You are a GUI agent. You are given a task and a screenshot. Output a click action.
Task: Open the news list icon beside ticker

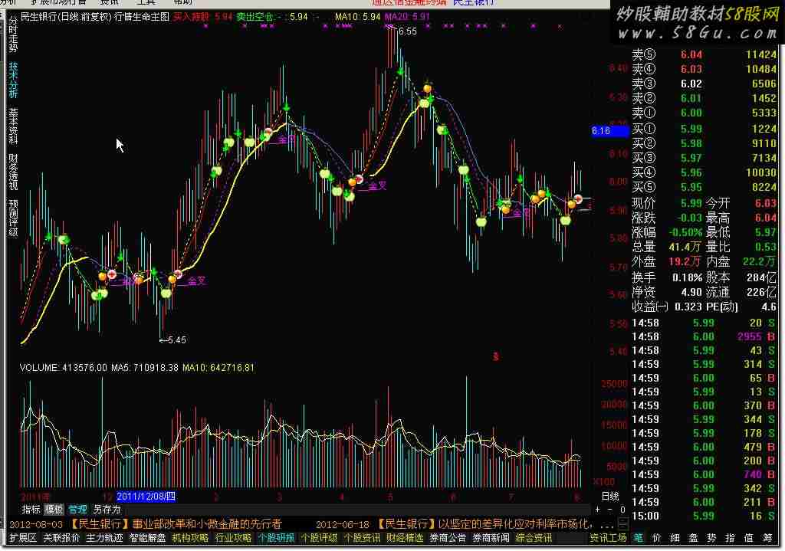[623, 524]
